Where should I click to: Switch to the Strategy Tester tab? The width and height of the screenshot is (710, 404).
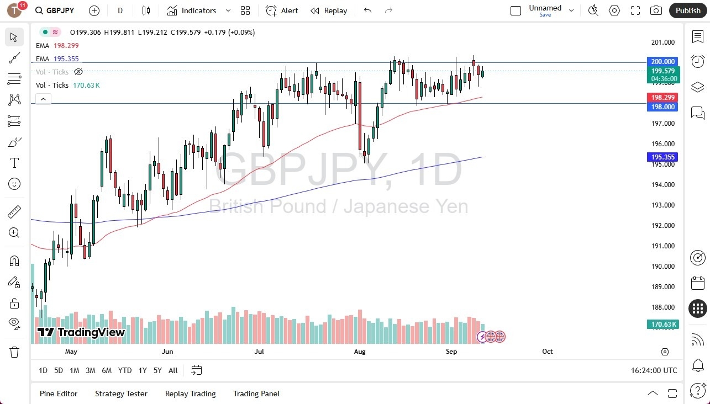[x=121, y=394]
